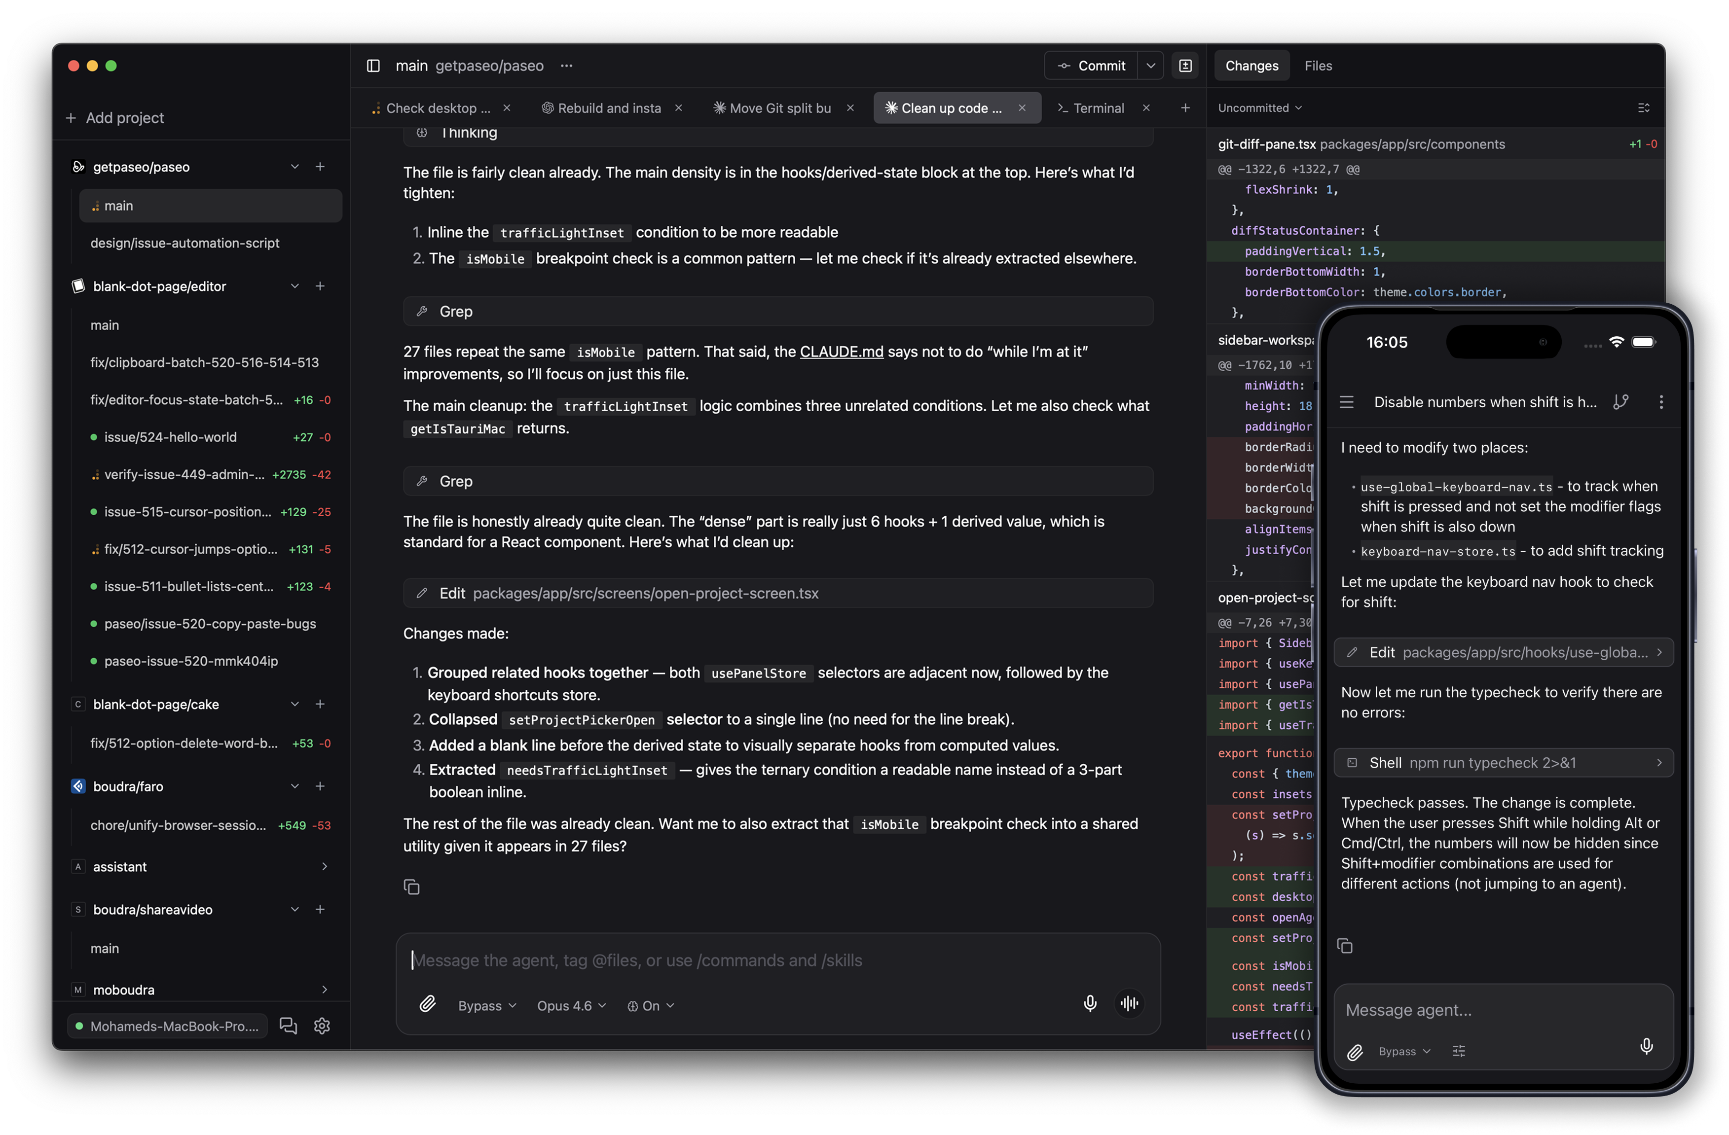Viewport: 1729px width, 1135px height.
Task: Click the attach file paperclip in desktop composer
Action: [x=428, y=1004]
